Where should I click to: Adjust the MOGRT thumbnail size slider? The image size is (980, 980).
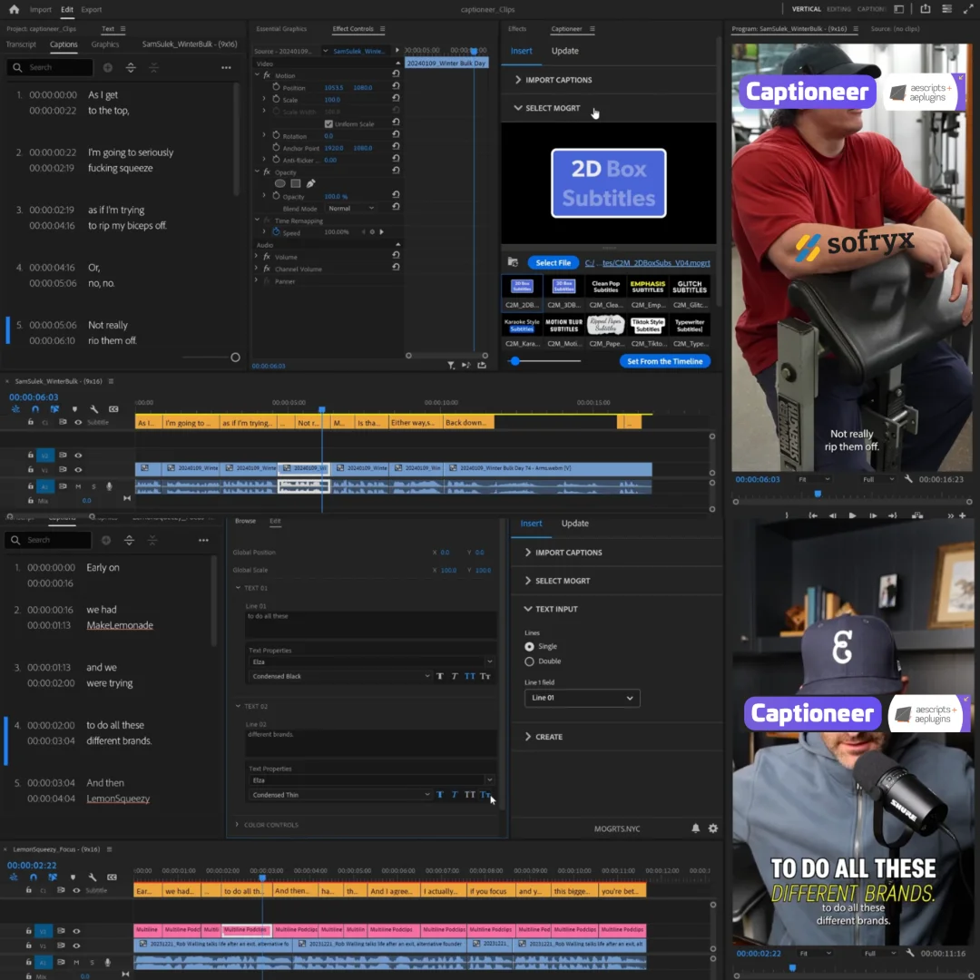[x=515, y=361]
